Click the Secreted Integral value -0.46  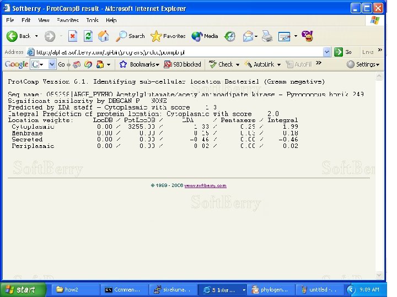[x=288, y=139]
